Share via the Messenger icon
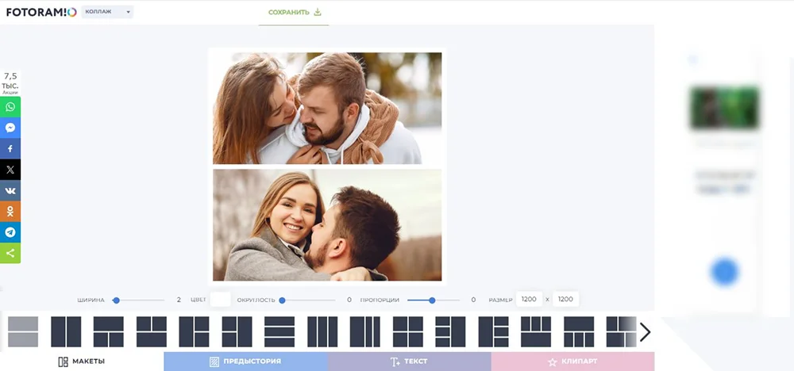This screenshot has width=794, height=371. click(x=10, y=128)
